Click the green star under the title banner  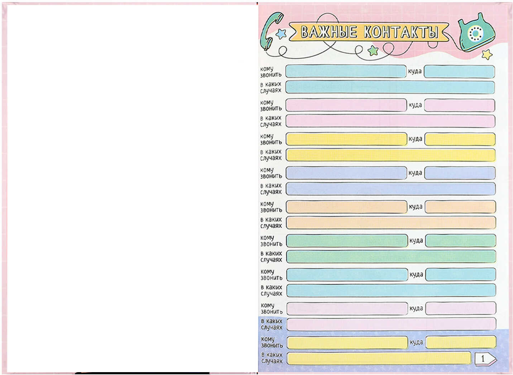pyautogui.click(x=373, y=50)
